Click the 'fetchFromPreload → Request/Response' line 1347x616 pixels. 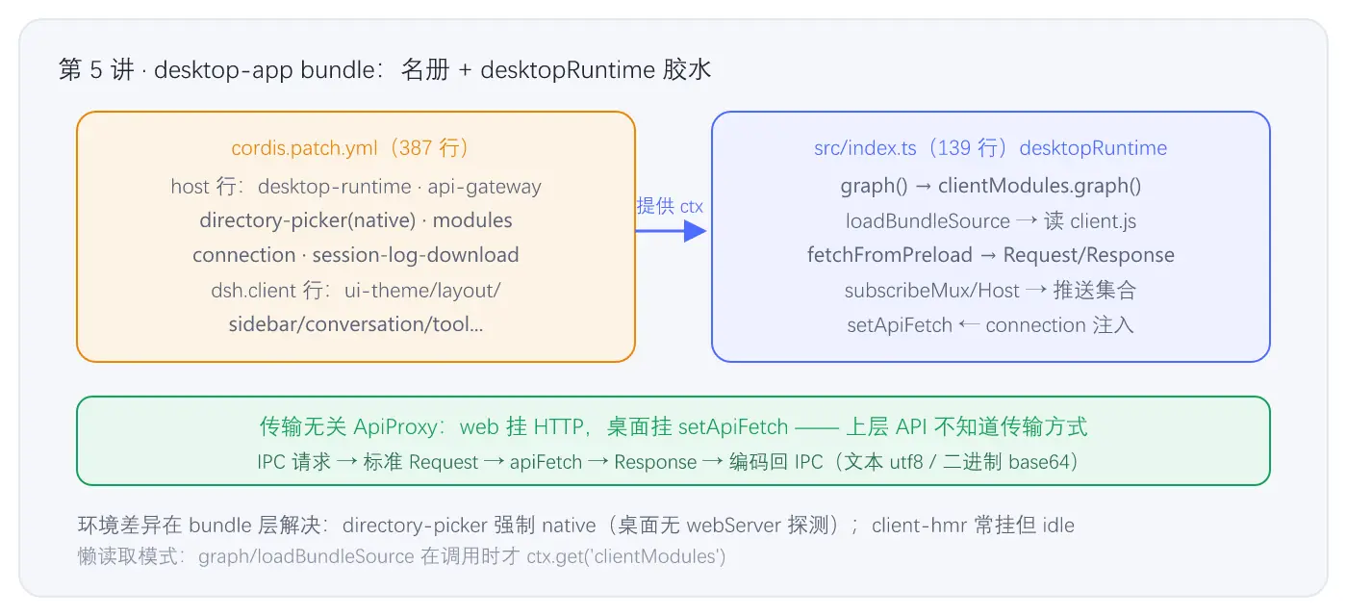point(990,255)
